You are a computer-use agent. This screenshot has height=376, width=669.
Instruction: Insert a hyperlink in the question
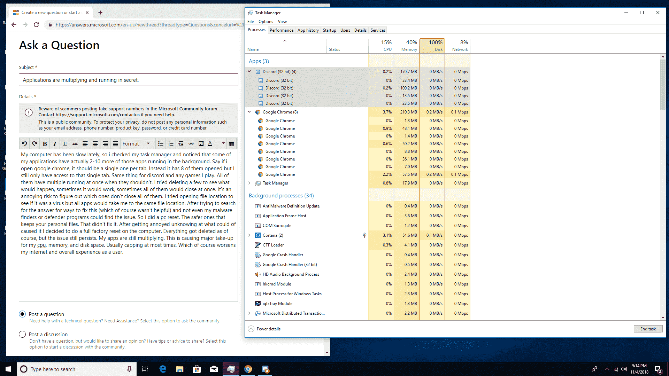click(x=191, y=144)
